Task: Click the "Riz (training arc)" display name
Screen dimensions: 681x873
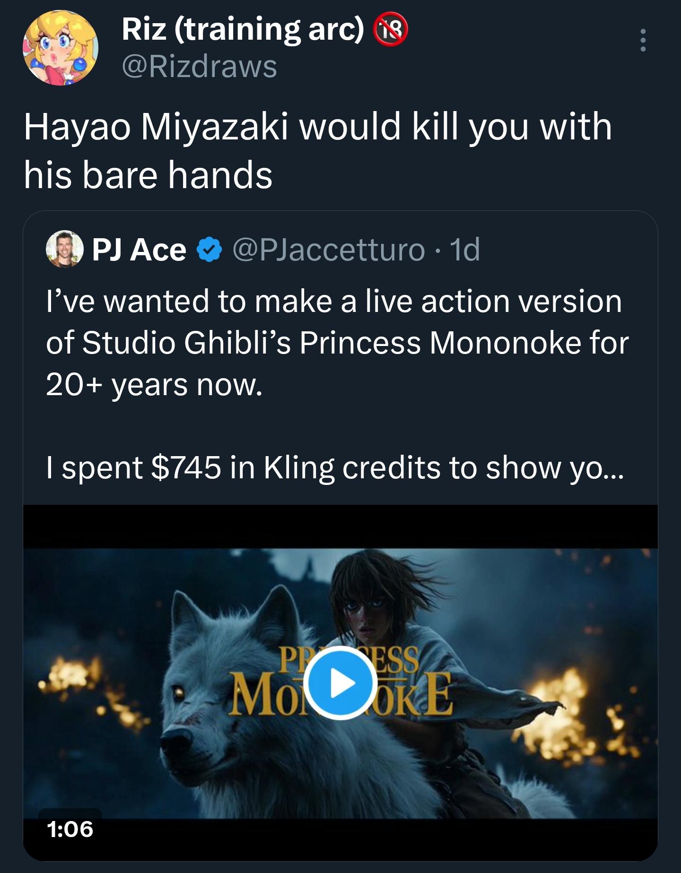Action: (243, 29)
